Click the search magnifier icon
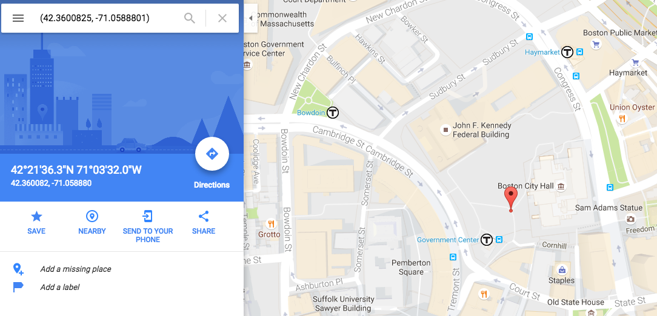Screen dimensions: 657x316 point(190,18)
